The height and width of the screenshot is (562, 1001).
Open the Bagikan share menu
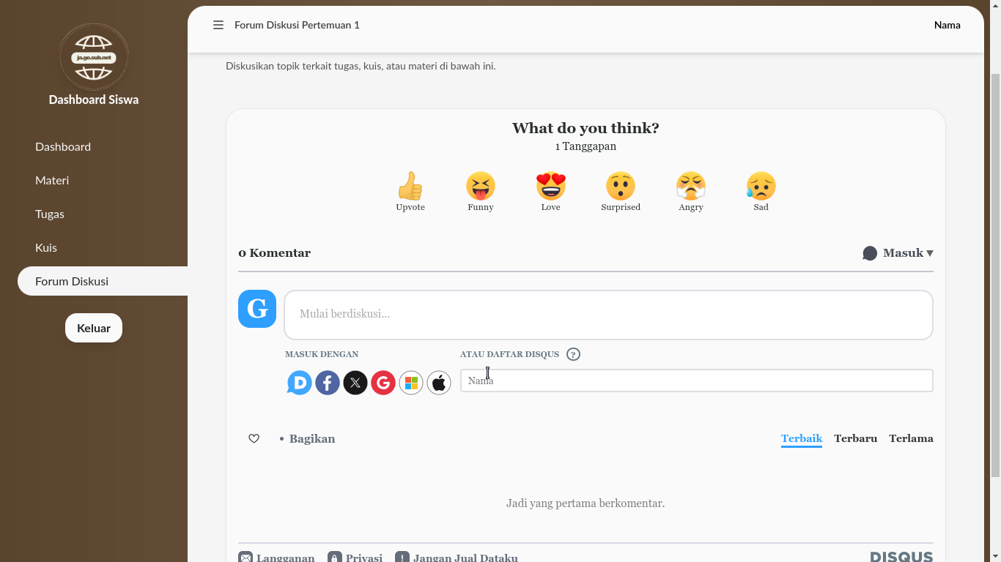[311, 439]
